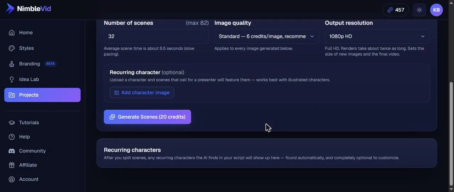
Task: Click the Number of scenes input field
Action: (x=156, y=36)
